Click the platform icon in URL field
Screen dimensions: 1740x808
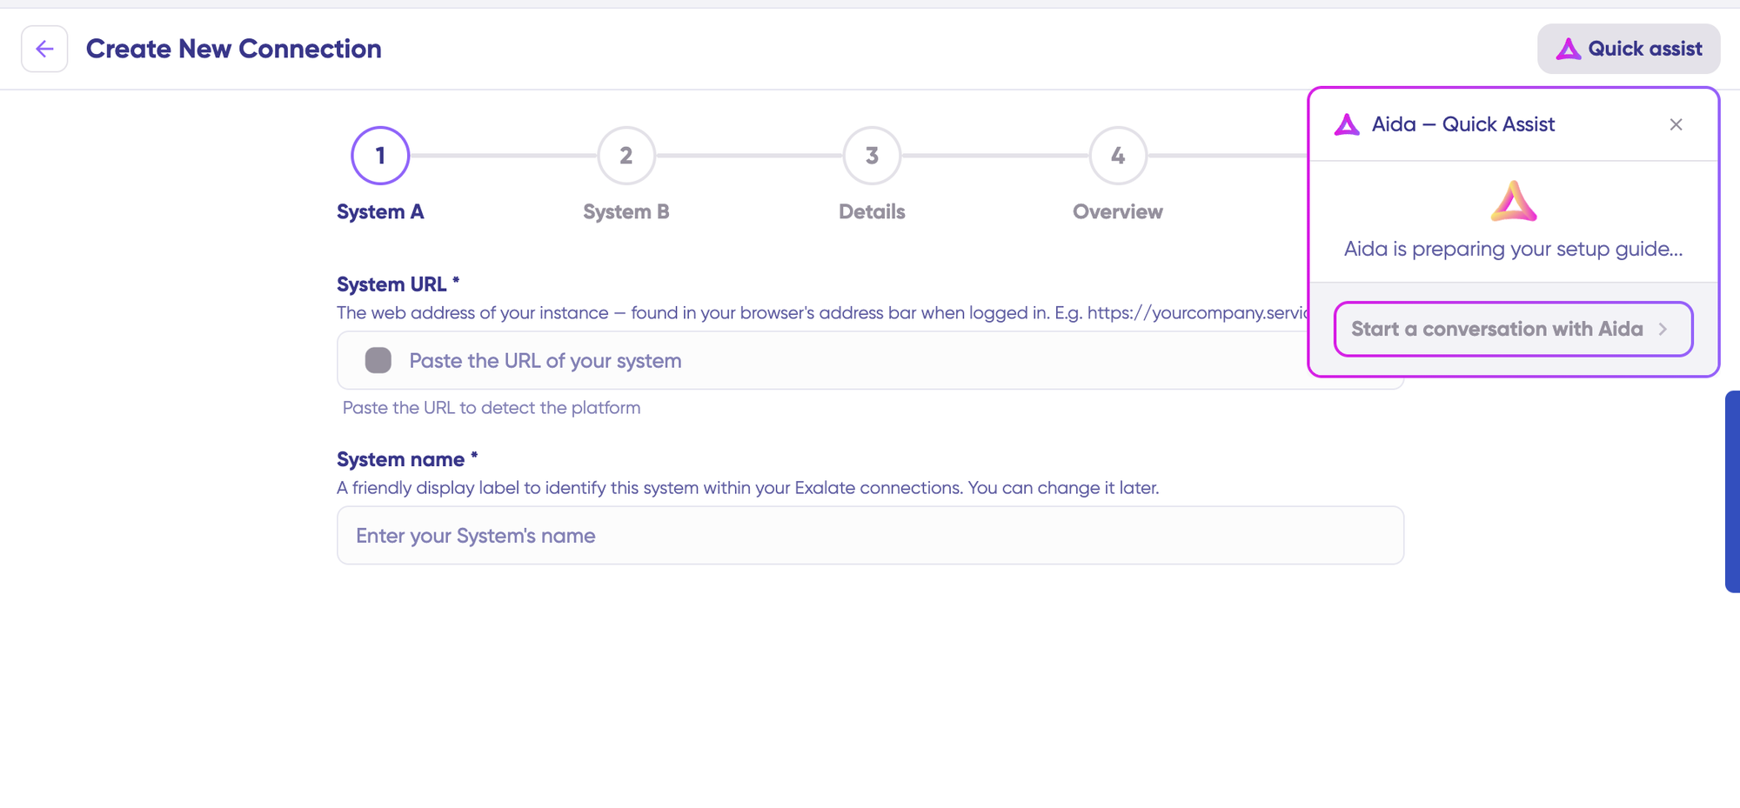click(x=378, y=360)
